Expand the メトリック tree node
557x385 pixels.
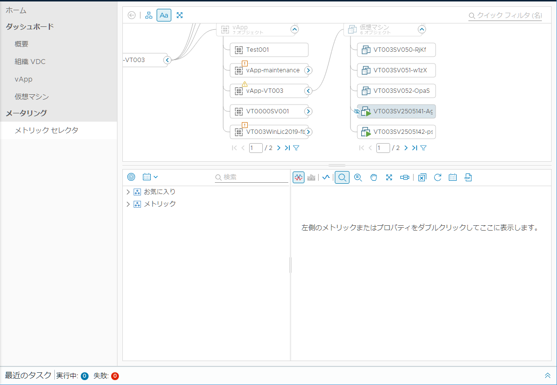pyautogui.click(x=128, y=204)
